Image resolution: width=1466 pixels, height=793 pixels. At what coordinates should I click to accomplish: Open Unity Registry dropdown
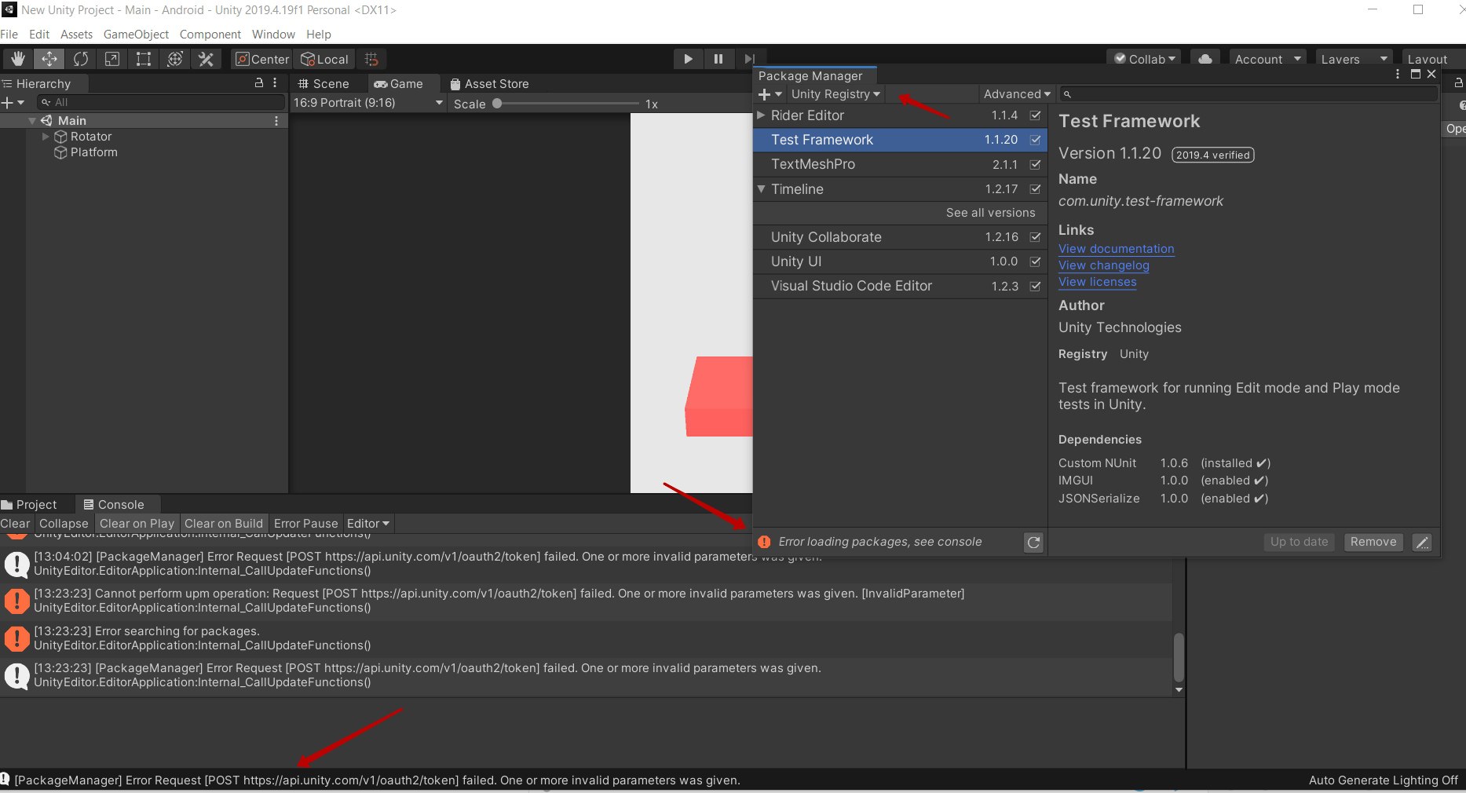tap(835, 94)
